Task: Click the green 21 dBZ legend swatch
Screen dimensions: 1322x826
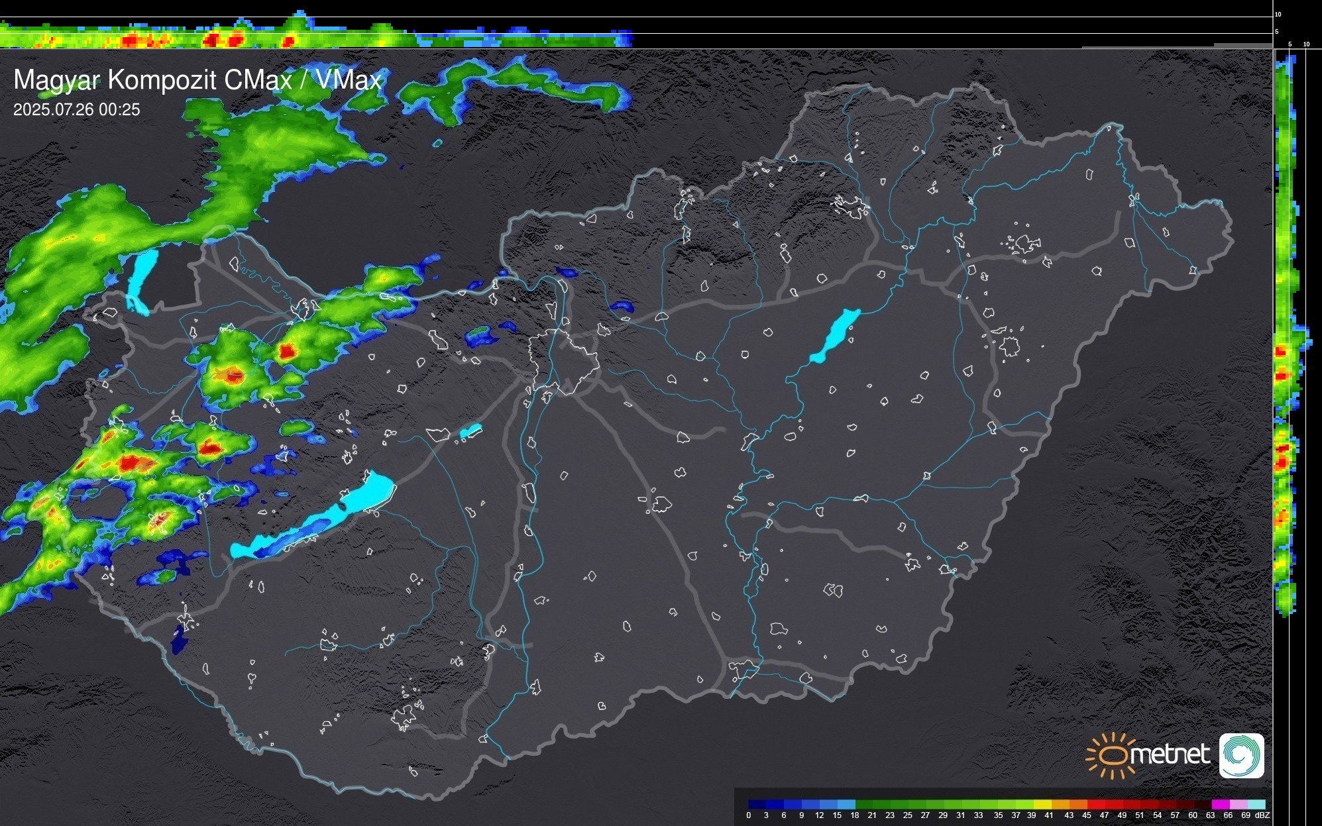Action: (881, 804)
